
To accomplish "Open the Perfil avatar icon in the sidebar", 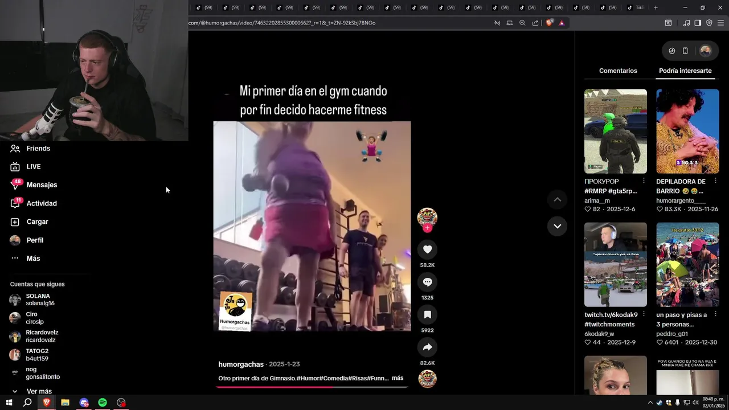I will (x=15, y=240).
